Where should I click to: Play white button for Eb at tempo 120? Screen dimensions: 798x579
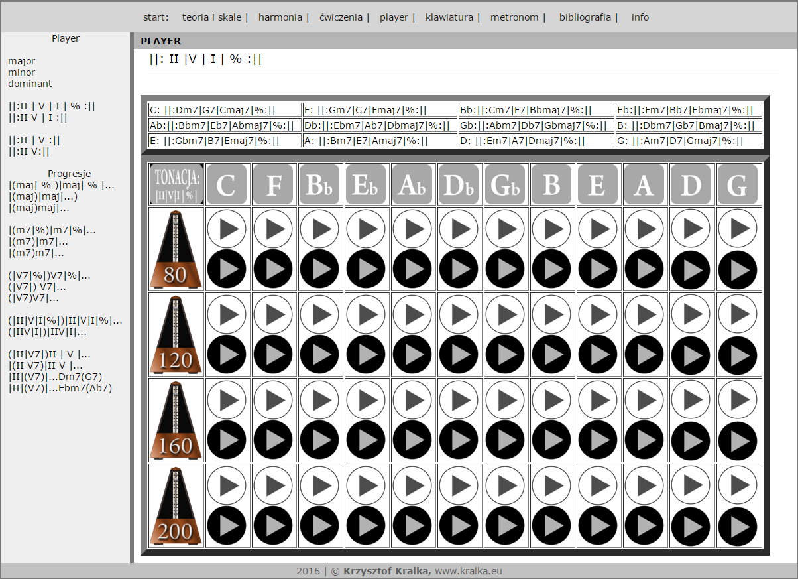(x=366, y=314)
